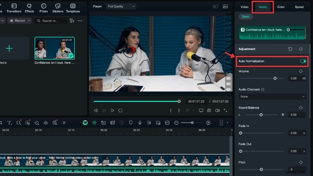Open the Record dropdown
The height and width of the screenshot is (176, 313).
[x=20, y=21]
